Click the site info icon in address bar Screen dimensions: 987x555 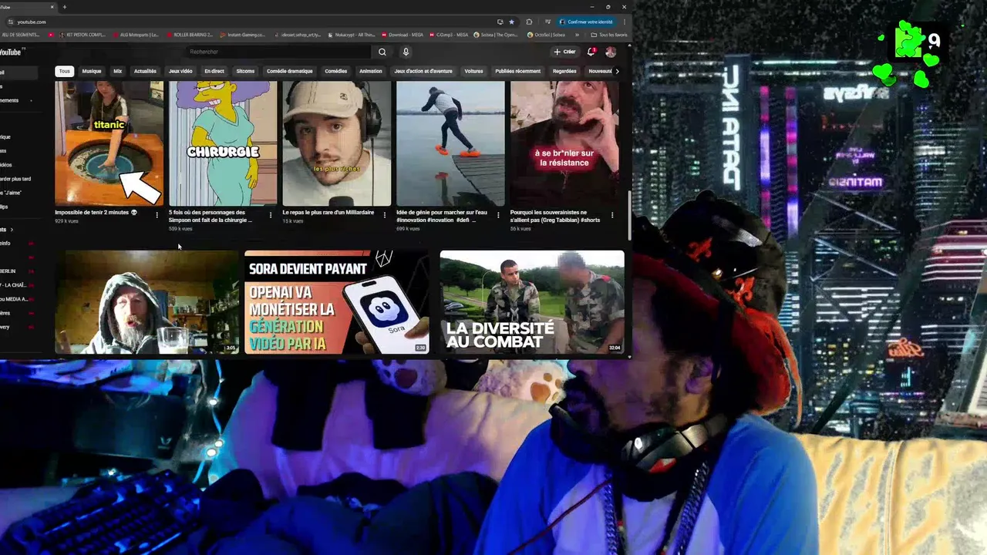click(x=12, y=22)
